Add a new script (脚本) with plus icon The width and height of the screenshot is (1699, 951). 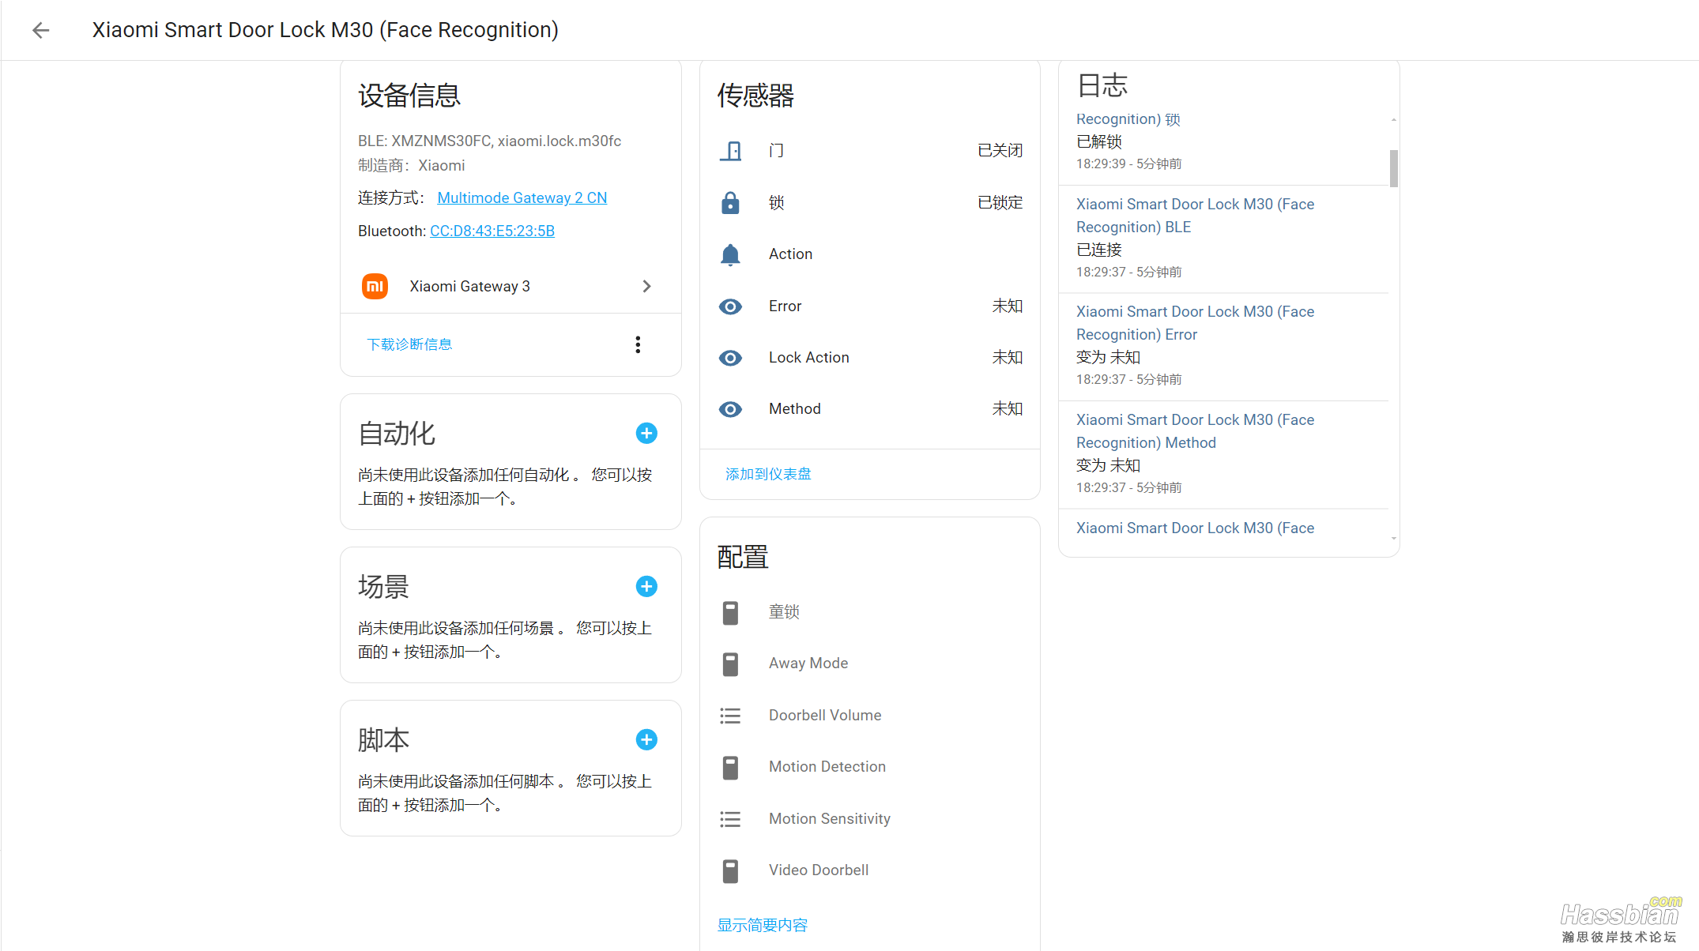pyautogui.click(x=646, y=739)
